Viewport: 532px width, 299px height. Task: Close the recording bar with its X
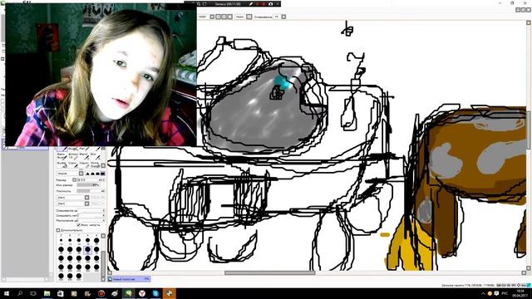coord(278,3)
